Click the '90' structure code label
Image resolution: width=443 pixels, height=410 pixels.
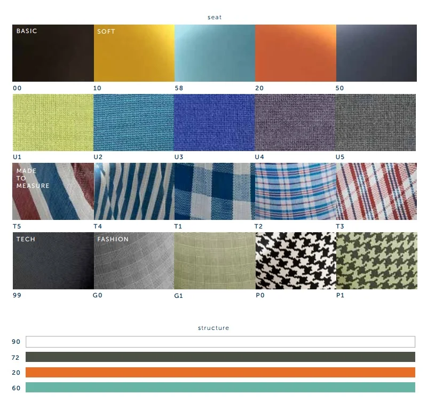(16, 342)
